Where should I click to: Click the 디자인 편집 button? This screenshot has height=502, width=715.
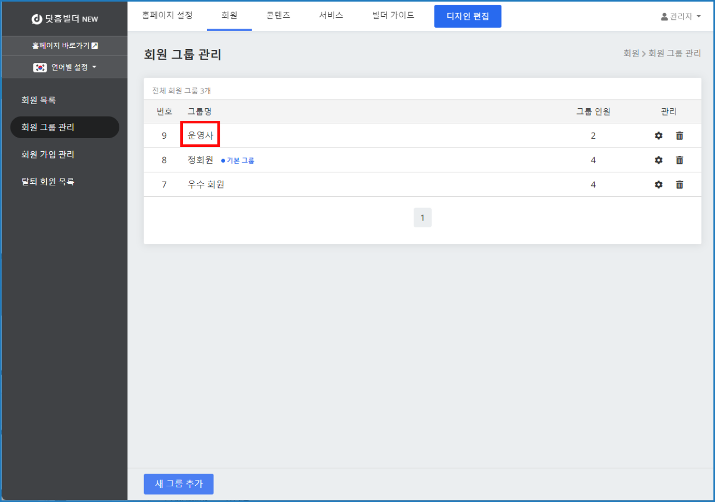[x=467, y=16]
